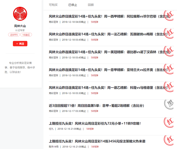Click 2018-12-17 03:30截止 deadline text

point(74,111)
